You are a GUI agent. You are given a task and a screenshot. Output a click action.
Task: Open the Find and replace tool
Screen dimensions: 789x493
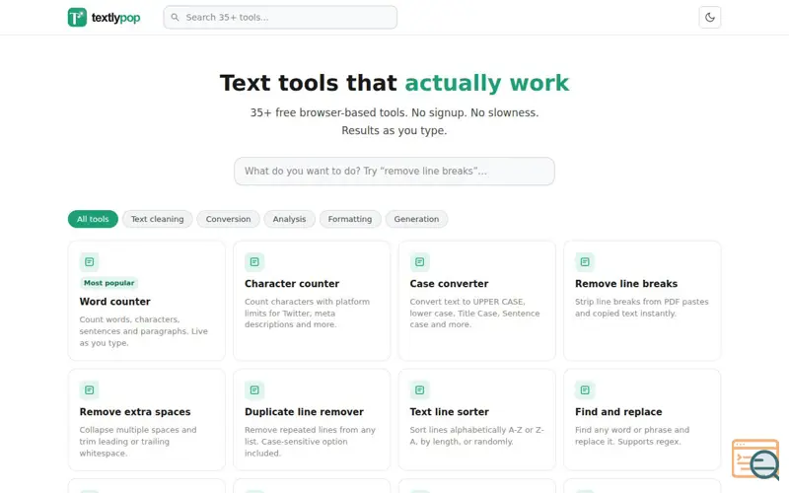(642, 420)
